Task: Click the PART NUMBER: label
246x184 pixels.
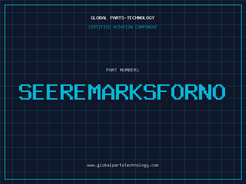Action: coord(123,70)
